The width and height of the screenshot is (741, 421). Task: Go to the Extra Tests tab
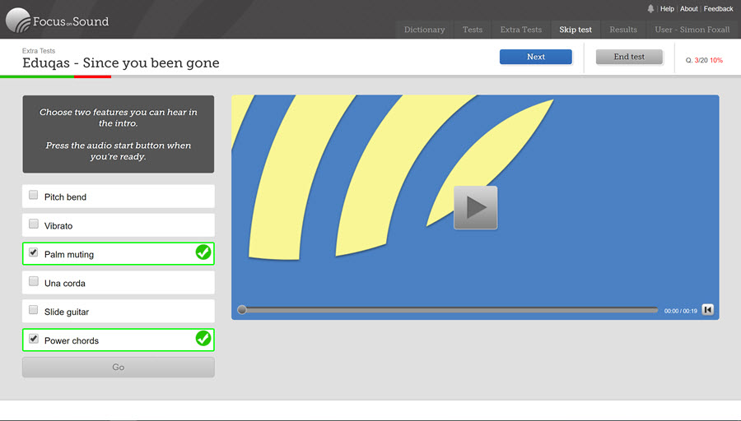[x=521, y=30]
